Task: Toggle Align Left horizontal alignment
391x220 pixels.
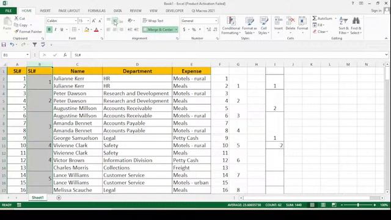Action: click(x=109, y=30)
